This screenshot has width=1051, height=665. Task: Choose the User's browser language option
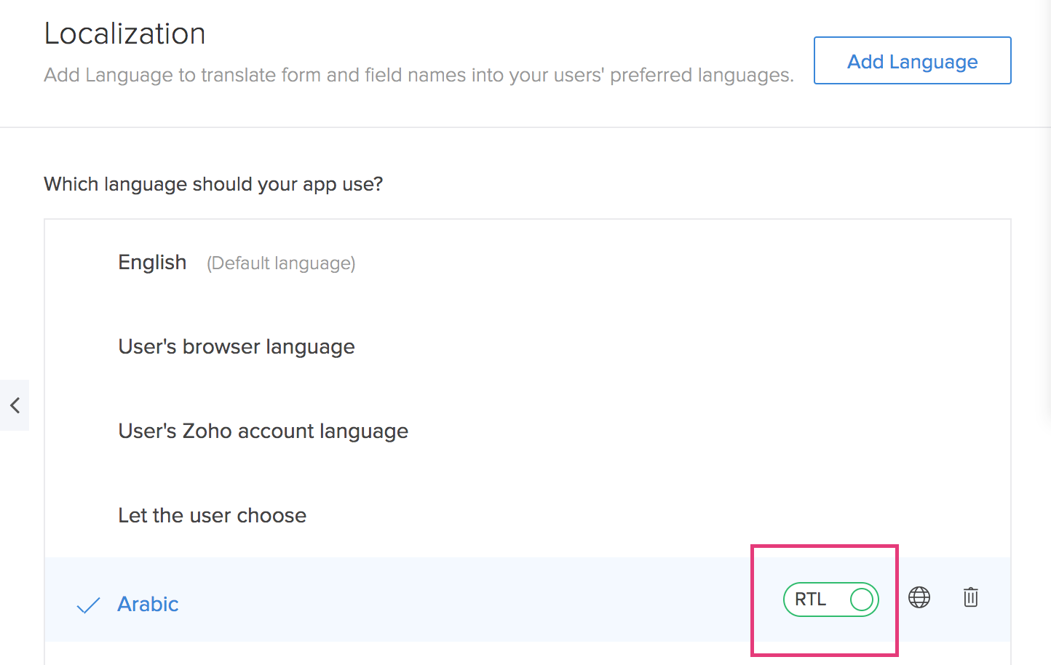237,347
